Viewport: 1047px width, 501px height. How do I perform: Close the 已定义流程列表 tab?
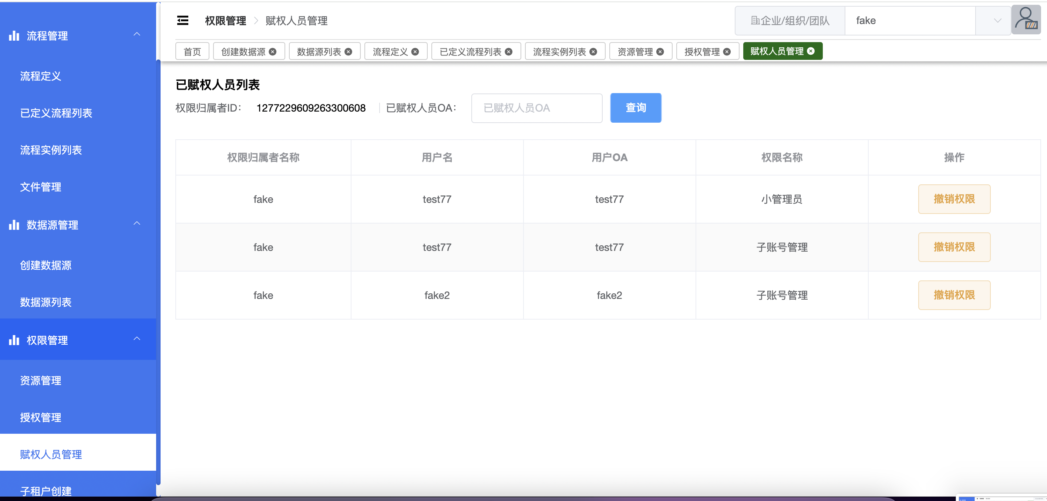point(508,52)
